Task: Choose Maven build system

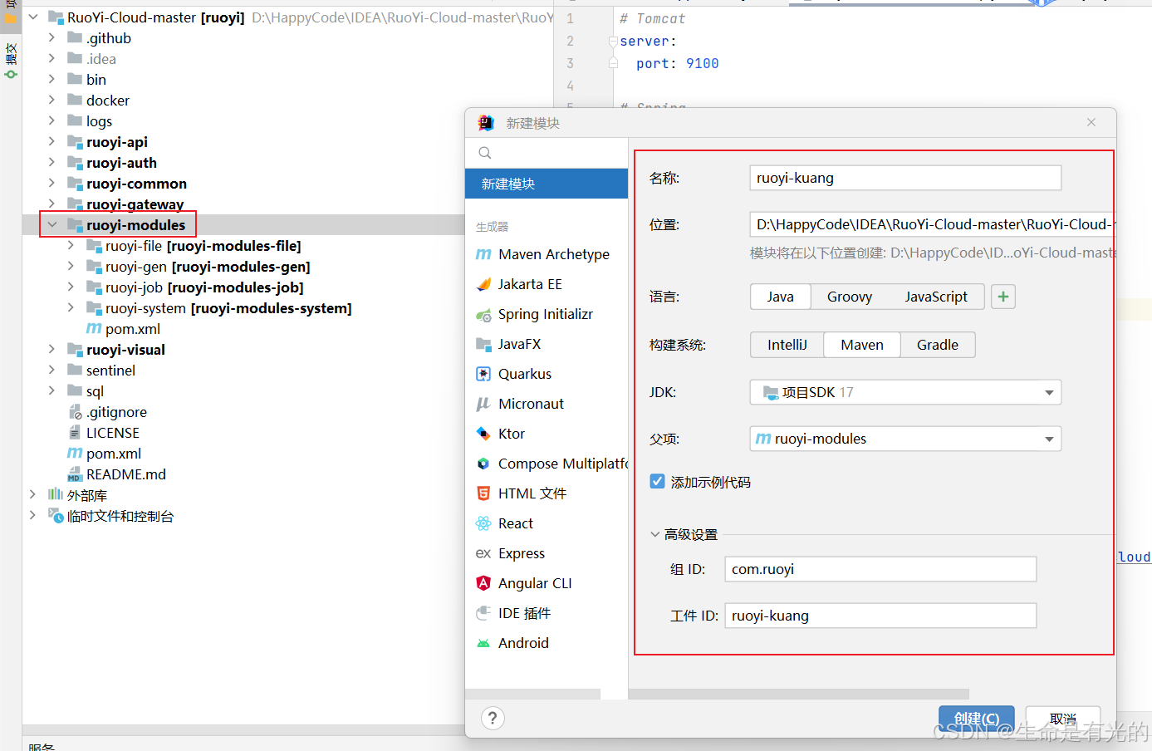Action: click(862, 345)
